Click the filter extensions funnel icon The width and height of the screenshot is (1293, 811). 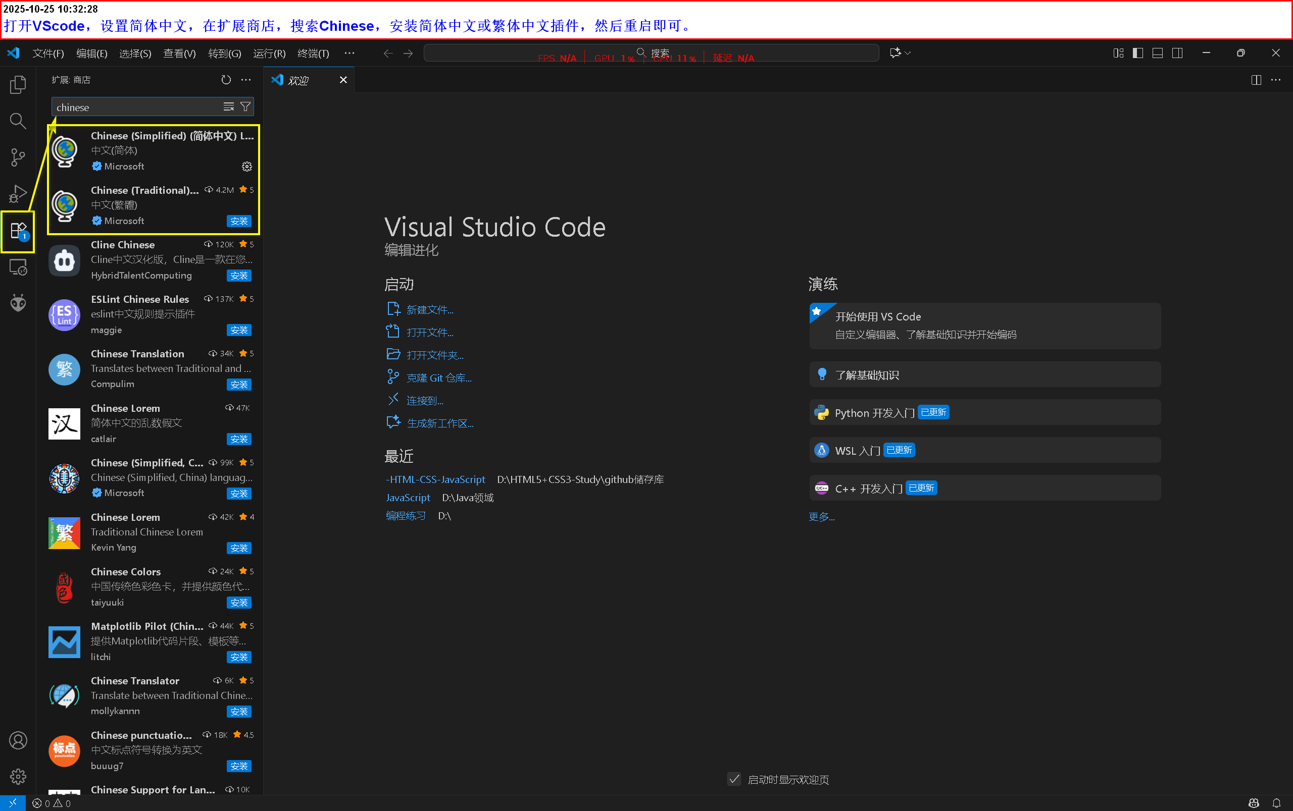[245, 107]
